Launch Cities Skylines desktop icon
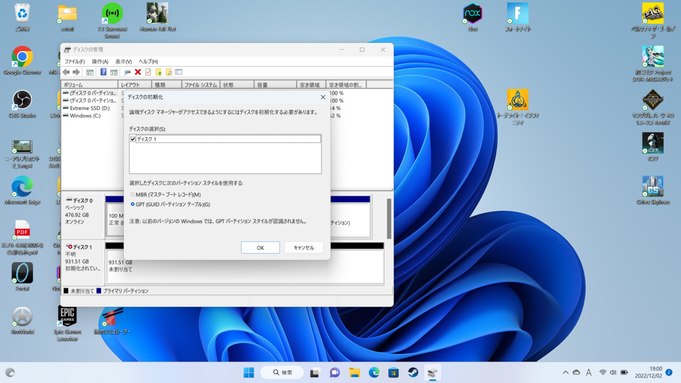 [x=653, y=190]
